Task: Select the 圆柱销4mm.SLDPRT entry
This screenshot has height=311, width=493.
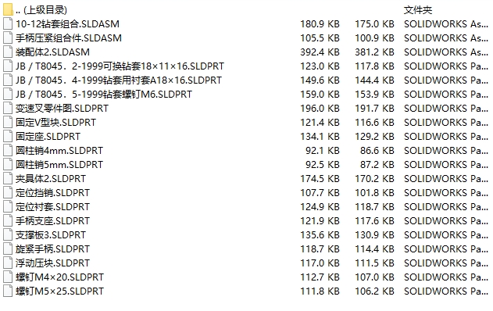Action: (x=59, y=151)
